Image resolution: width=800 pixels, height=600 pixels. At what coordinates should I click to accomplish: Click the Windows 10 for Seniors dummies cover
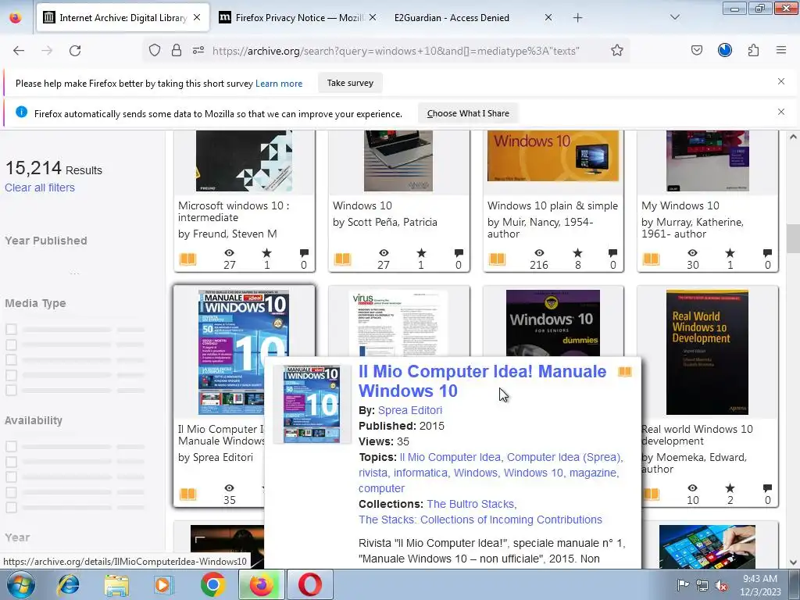tap(553, 323)
